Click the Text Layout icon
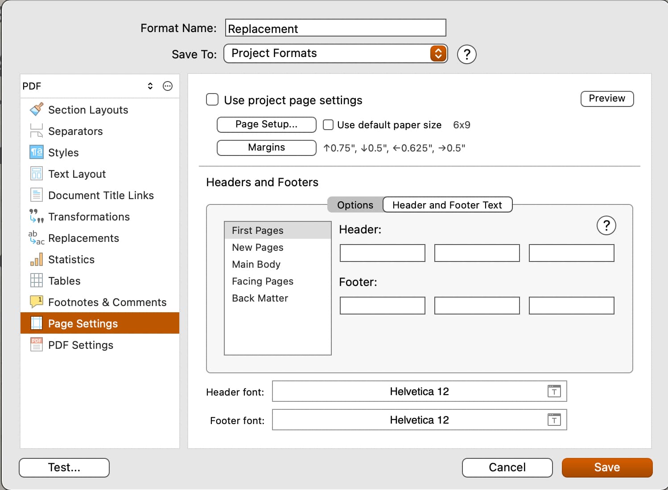This screenshot has height=490, width=668. click(37, 173)
